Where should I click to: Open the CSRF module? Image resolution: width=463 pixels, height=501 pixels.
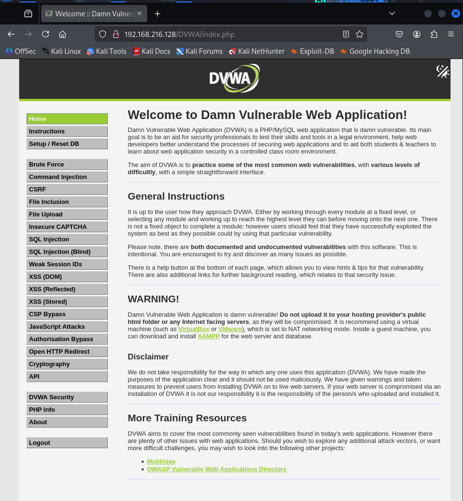point(67,189)
